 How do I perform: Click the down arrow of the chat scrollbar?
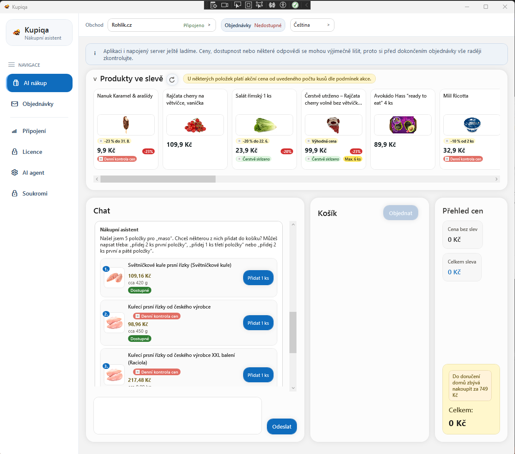(x=293, y=388)
